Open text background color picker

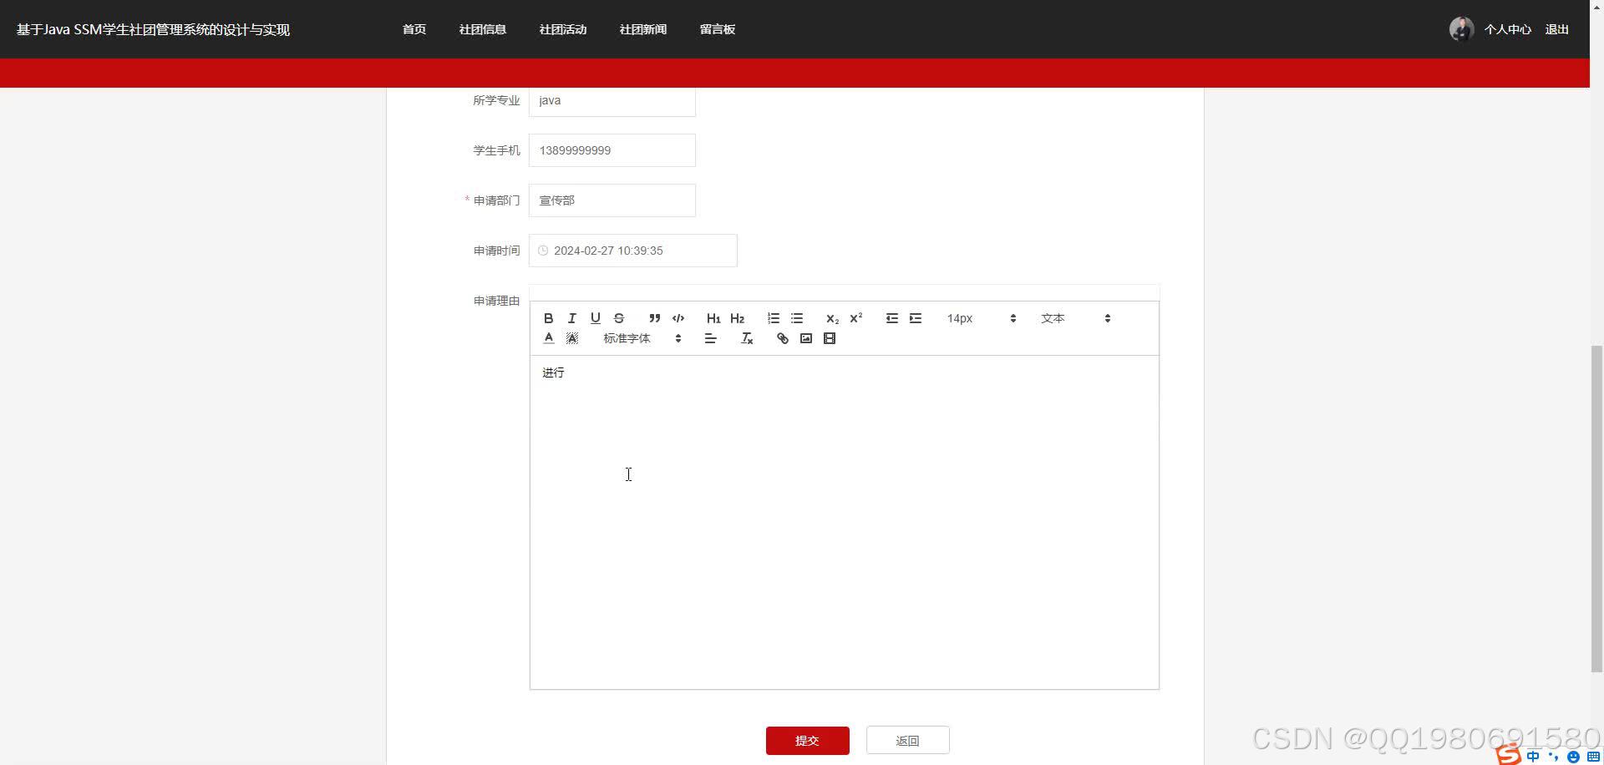click(x=571, y=338)
